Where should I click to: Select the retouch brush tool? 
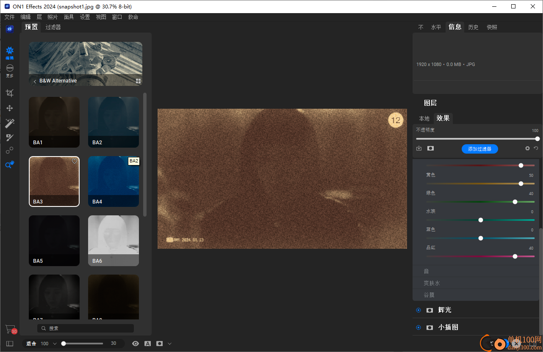click(x=9, y=137)
